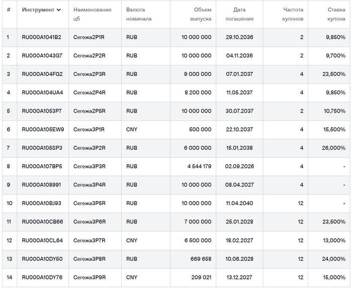The height and width of the screenshot is (288, 352).
Task: Click the Сегежа2Р2R bond name
Action: point(89,56)
